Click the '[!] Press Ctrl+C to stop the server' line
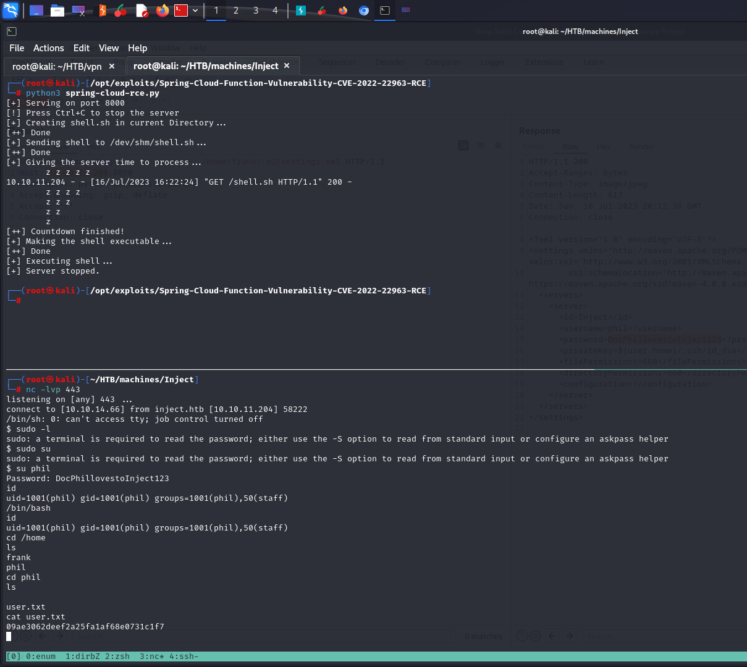The width and height of the screenshot is (747, 667). tap(93, 113)
